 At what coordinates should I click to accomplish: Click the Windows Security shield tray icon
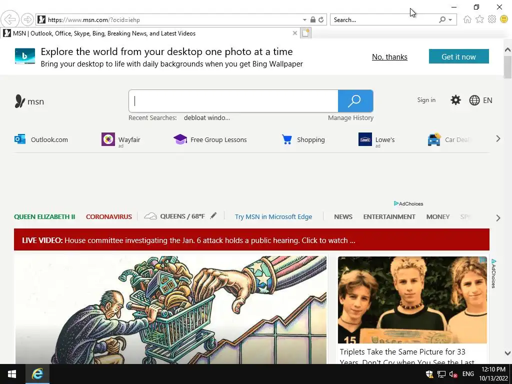pyautogui.click(x=429, y=374)
